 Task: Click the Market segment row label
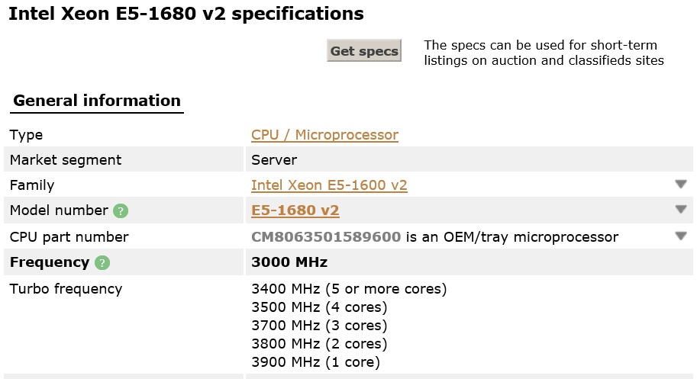[x=66, y=160]
